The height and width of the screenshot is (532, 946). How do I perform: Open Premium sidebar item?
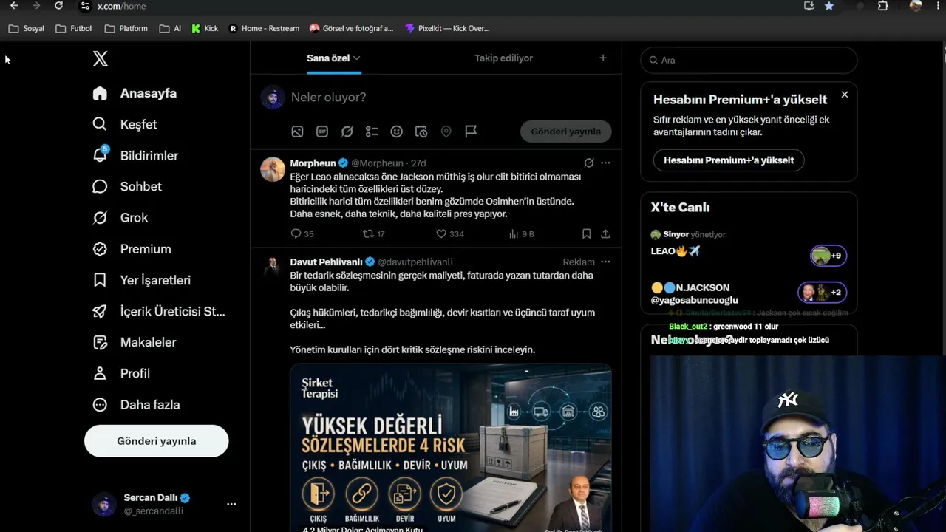132,249
